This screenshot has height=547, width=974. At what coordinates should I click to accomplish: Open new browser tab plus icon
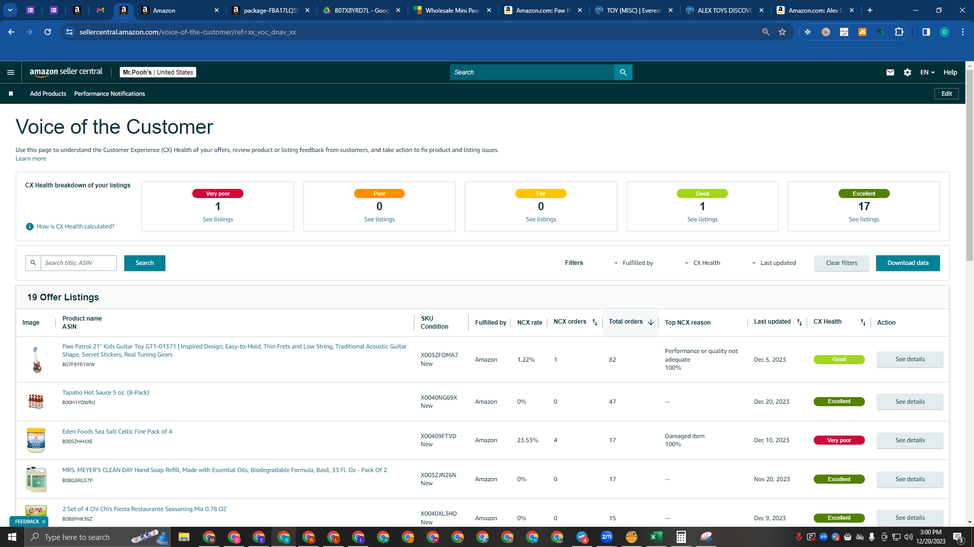[x=869, y=10]
